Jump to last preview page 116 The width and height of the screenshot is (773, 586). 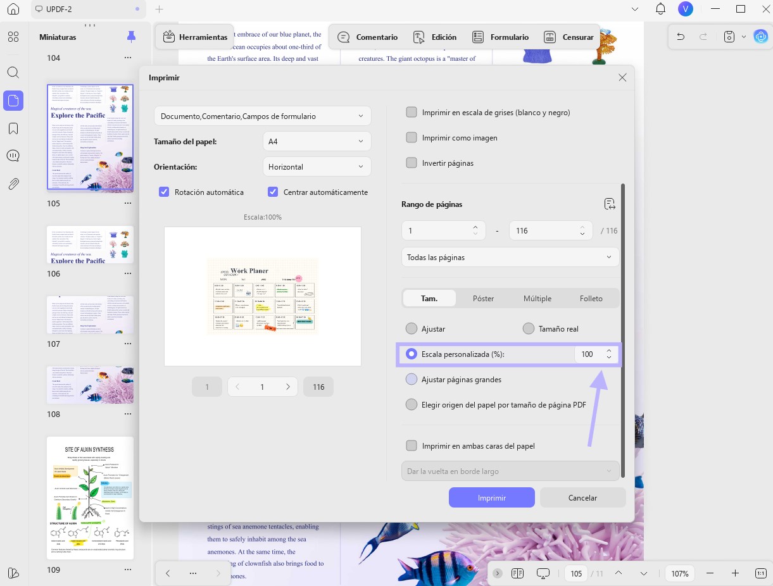coord(318,387)
